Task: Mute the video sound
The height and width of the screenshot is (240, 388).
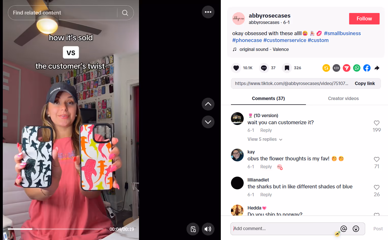Action: tap(208, 229)
